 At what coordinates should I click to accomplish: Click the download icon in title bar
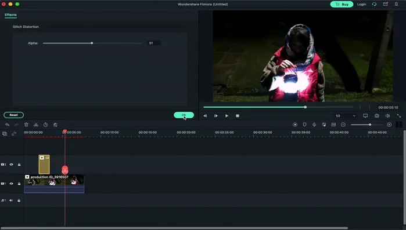[x=397, y=4]
